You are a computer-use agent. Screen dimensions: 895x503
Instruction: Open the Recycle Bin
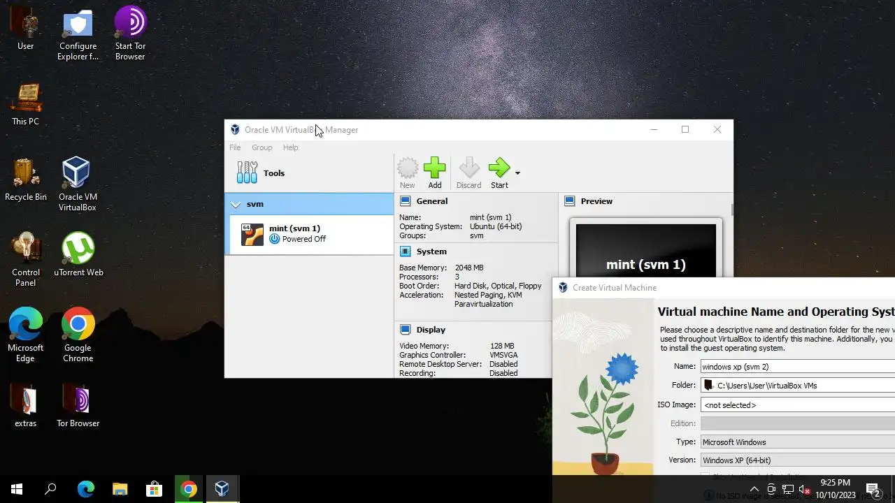click(x=26, y=180)
